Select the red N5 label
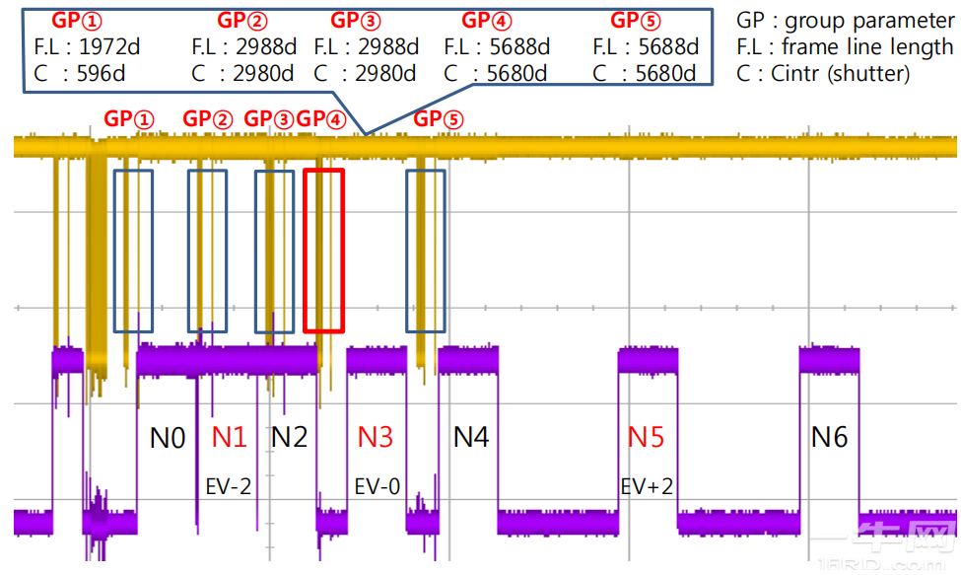This screenshot has height=575, width=961. (x=646, y=437)
